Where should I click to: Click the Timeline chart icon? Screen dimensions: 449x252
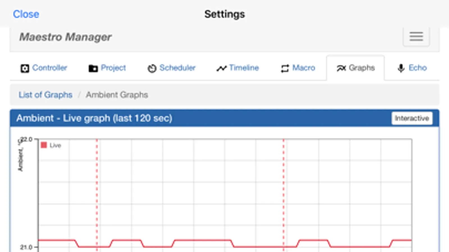pyautogui.click(x=221, y=68)
